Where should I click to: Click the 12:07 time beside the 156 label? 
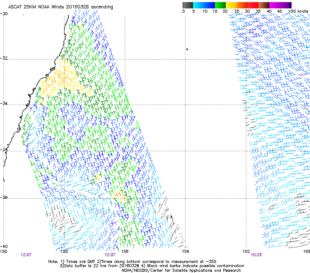click(110, 255)
